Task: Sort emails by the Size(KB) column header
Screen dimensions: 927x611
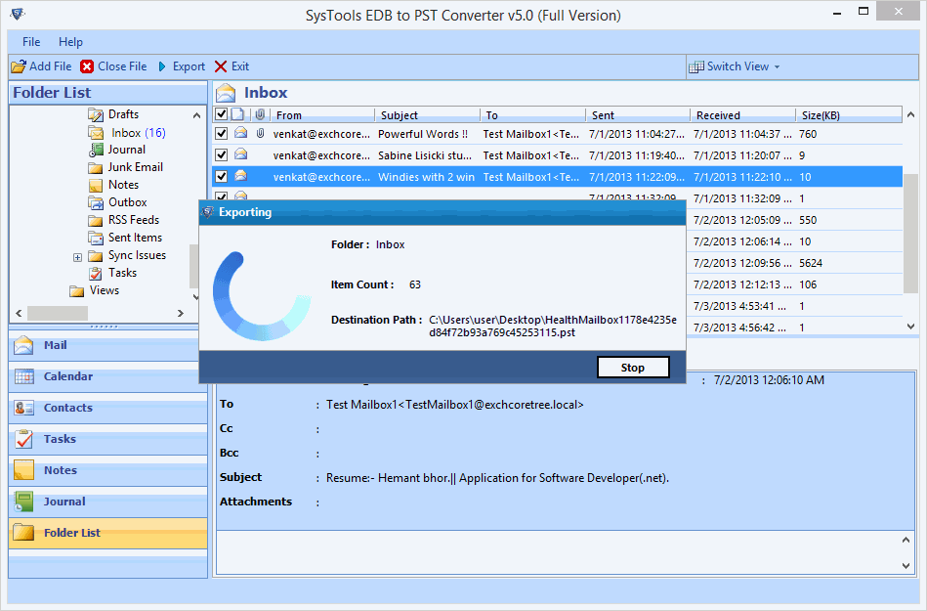Action: click(x=849, y=114)
